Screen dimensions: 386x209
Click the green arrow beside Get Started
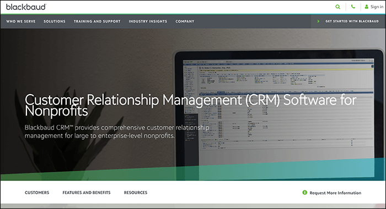(x=318, y=21)
